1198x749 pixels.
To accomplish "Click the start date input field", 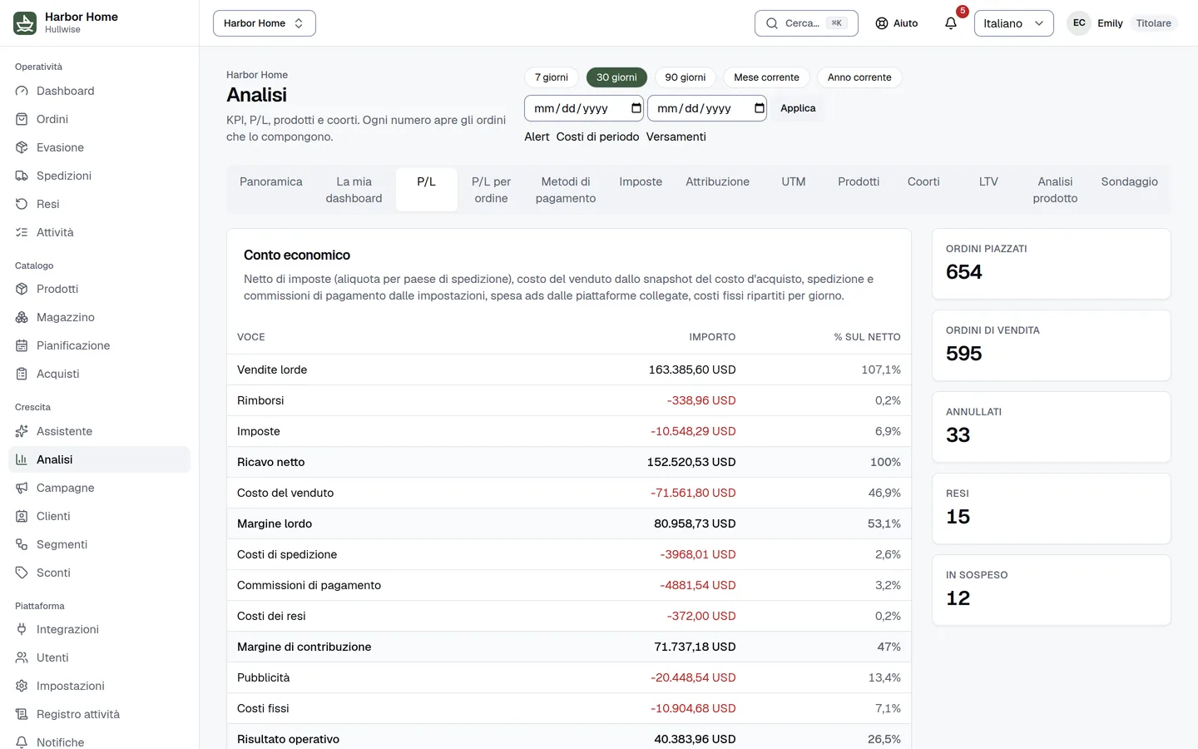I will [584, 108].
